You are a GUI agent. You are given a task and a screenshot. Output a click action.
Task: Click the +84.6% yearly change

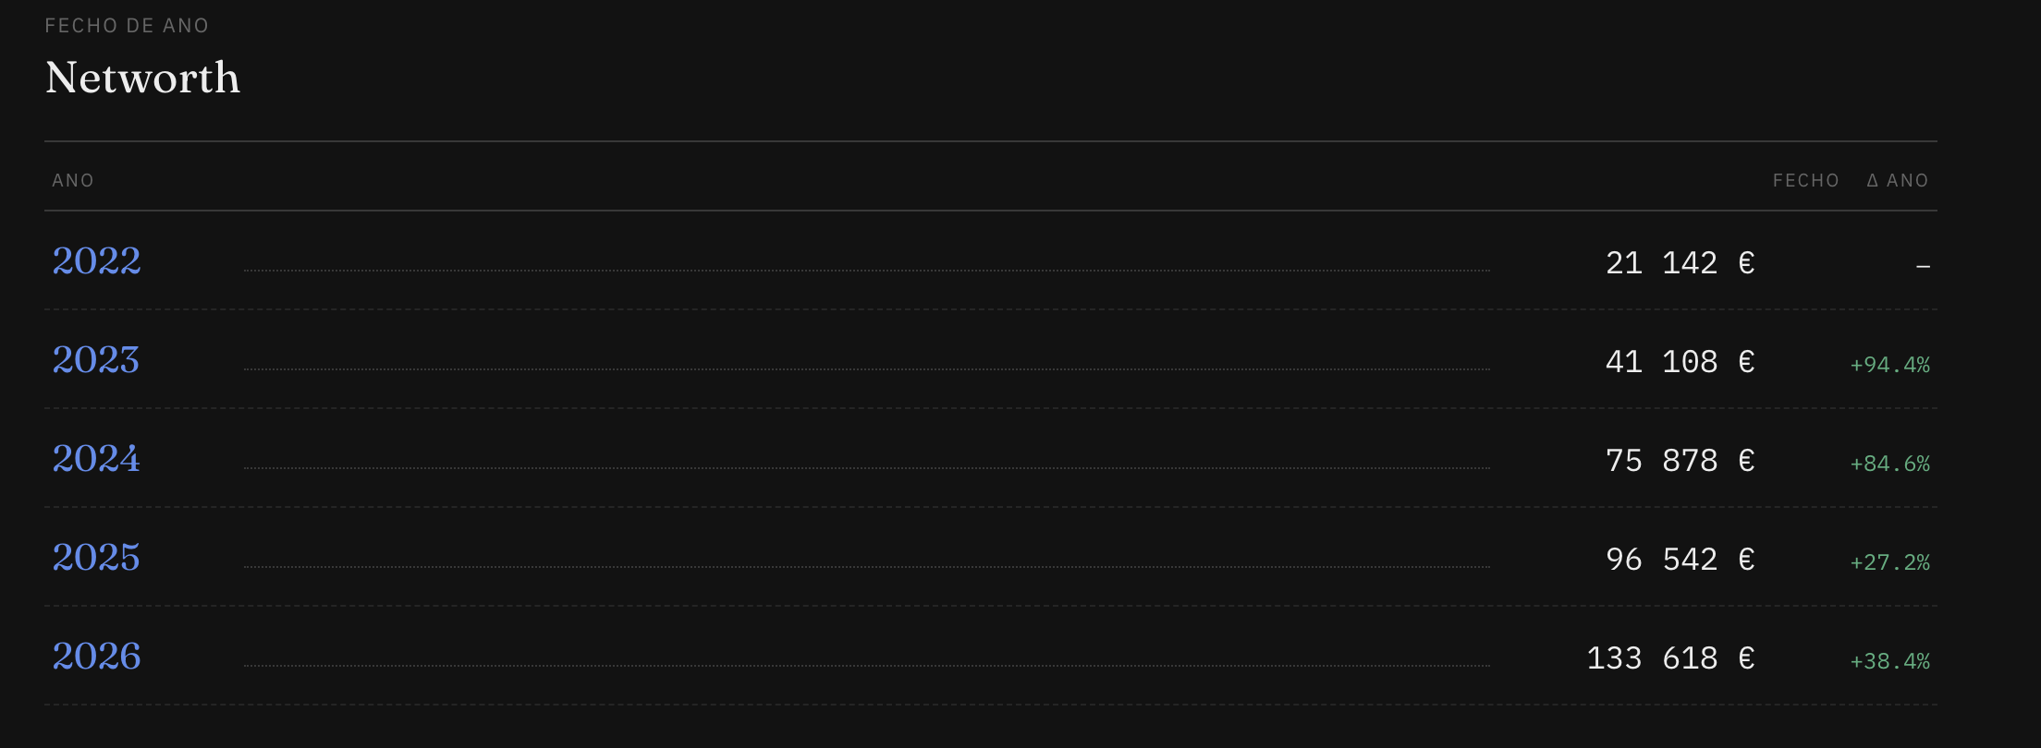[1889, 464]
